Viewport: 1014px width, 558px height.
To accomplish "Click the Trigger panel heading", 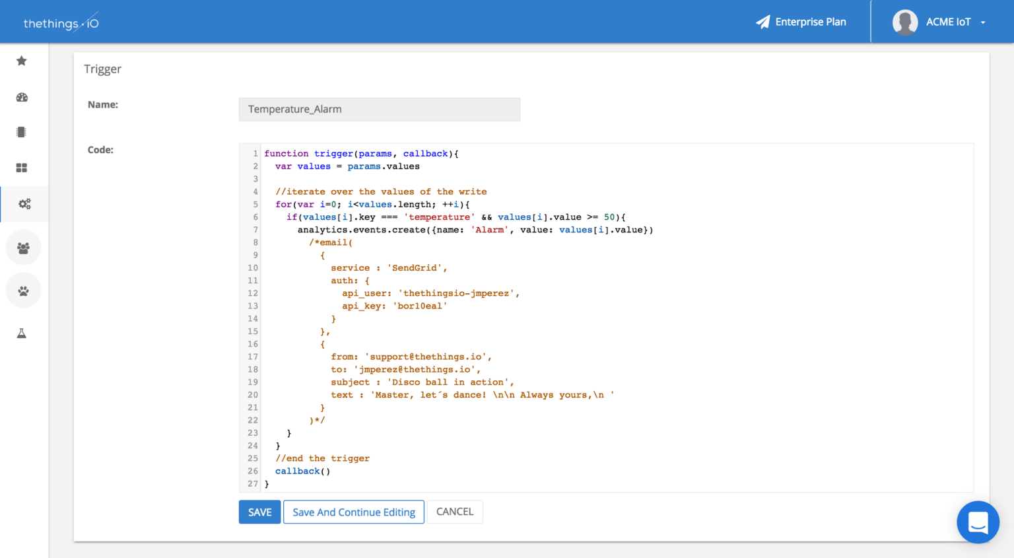I will tap(103, 69).
